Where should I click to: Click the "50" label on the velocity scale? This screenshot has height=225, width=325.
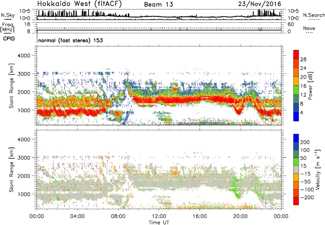point(303,158)
